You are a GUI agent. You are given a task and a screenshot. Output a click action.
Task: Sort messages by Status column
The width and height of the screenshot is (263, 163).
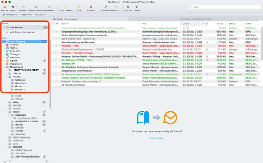(x=234, y=24)
